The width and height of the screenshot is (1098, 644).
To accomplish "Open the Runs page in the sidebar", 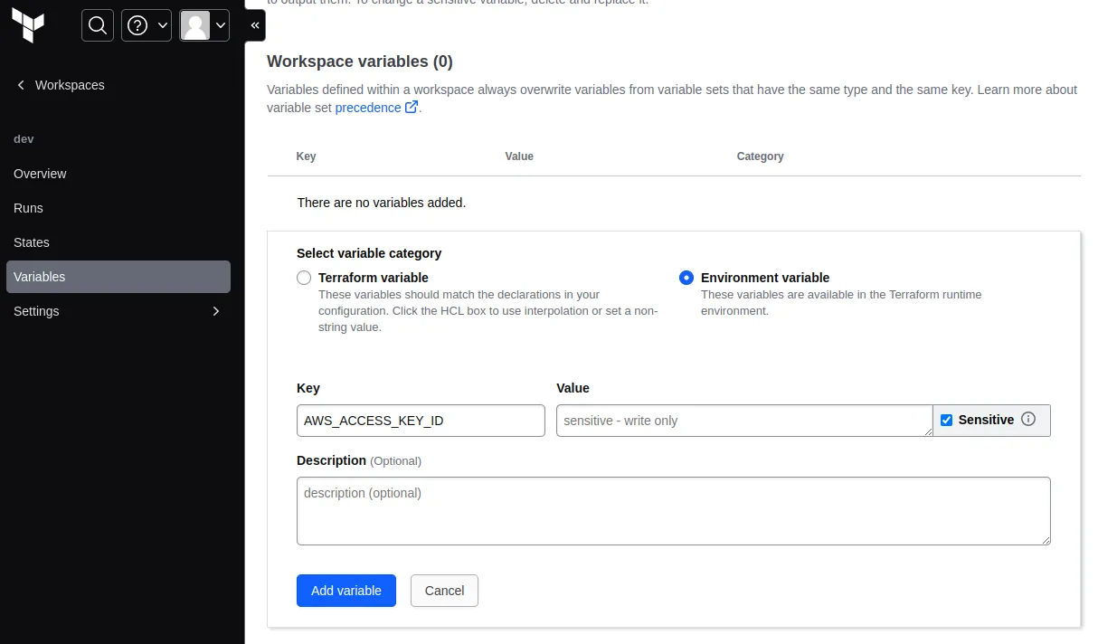I will point(28,208).
